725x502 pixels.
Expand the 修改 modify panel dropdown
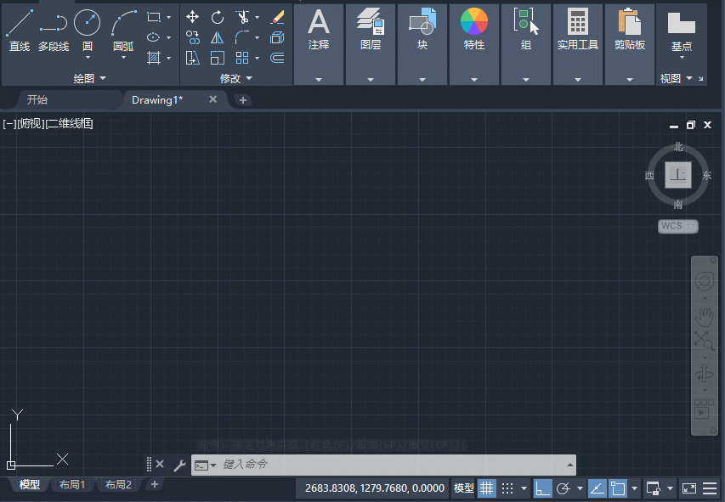point(235,79)
